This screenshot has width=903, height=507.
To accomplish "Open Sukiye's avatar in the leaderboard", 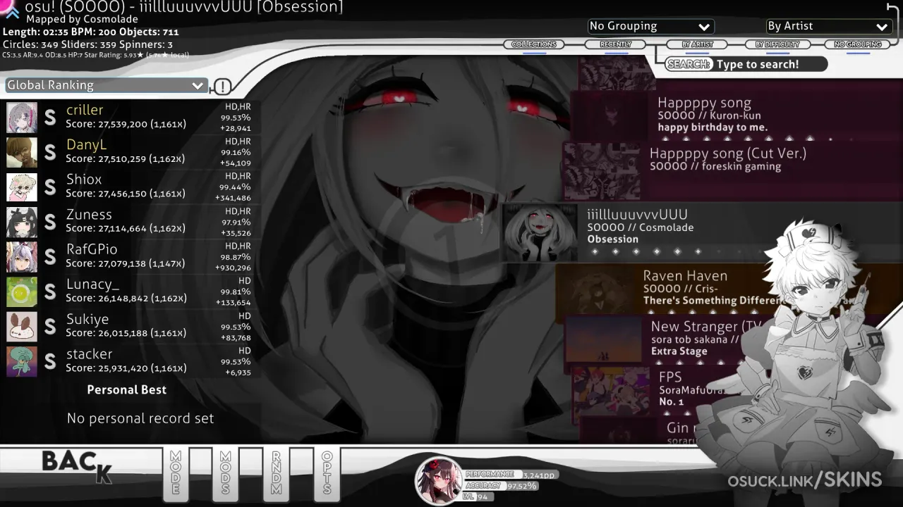I will click(22, 327).
